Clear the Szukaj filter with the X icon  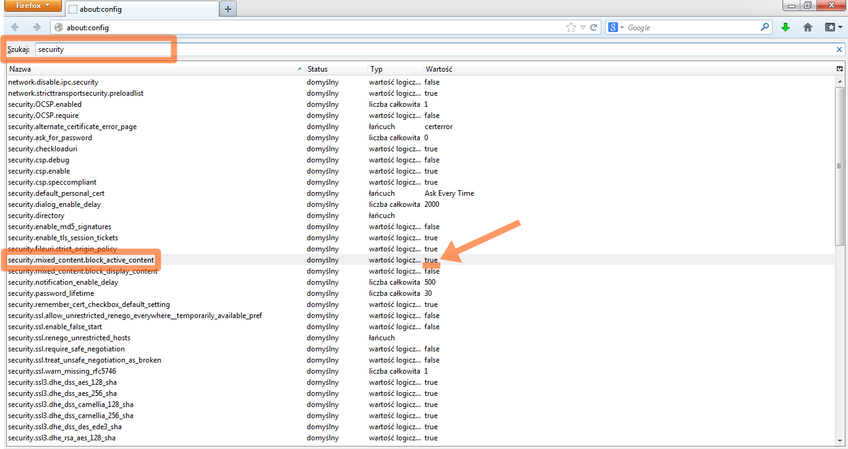point(839,49)
